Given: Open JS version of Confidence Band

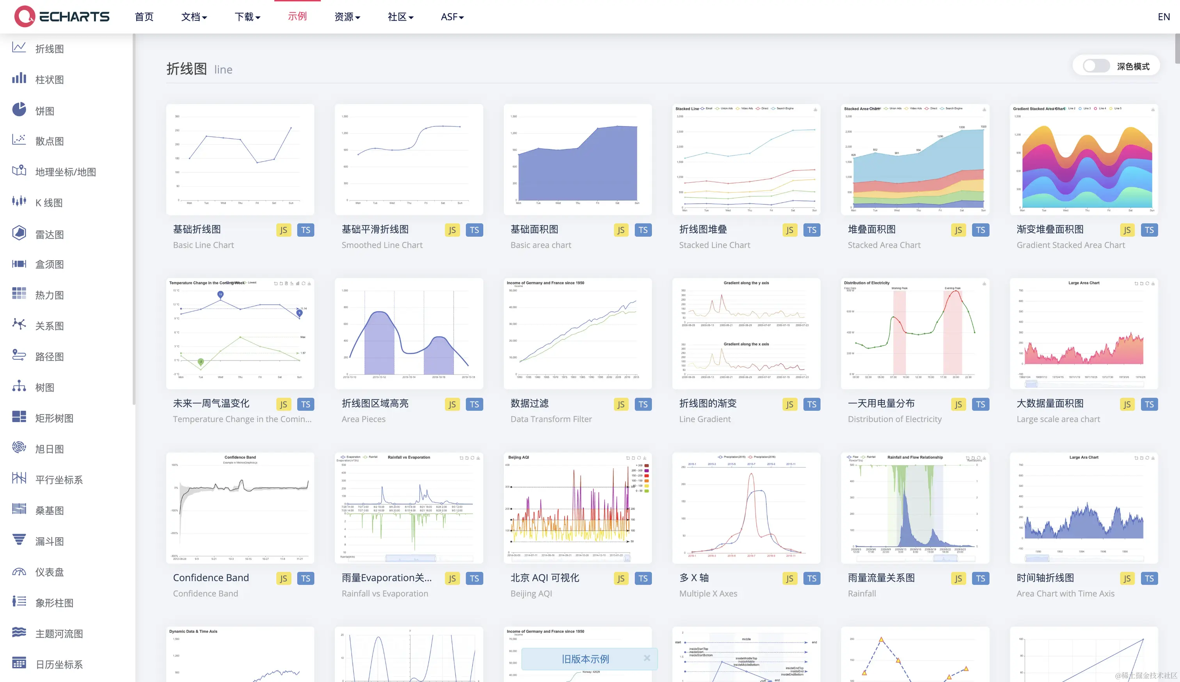Looking at the screenshot, I should tap(283, 578).
